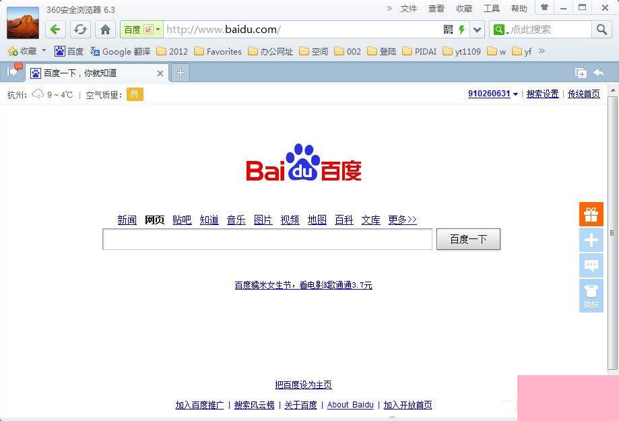
Task: Open the 2012 bookmark folder
Action: (172, 51)
